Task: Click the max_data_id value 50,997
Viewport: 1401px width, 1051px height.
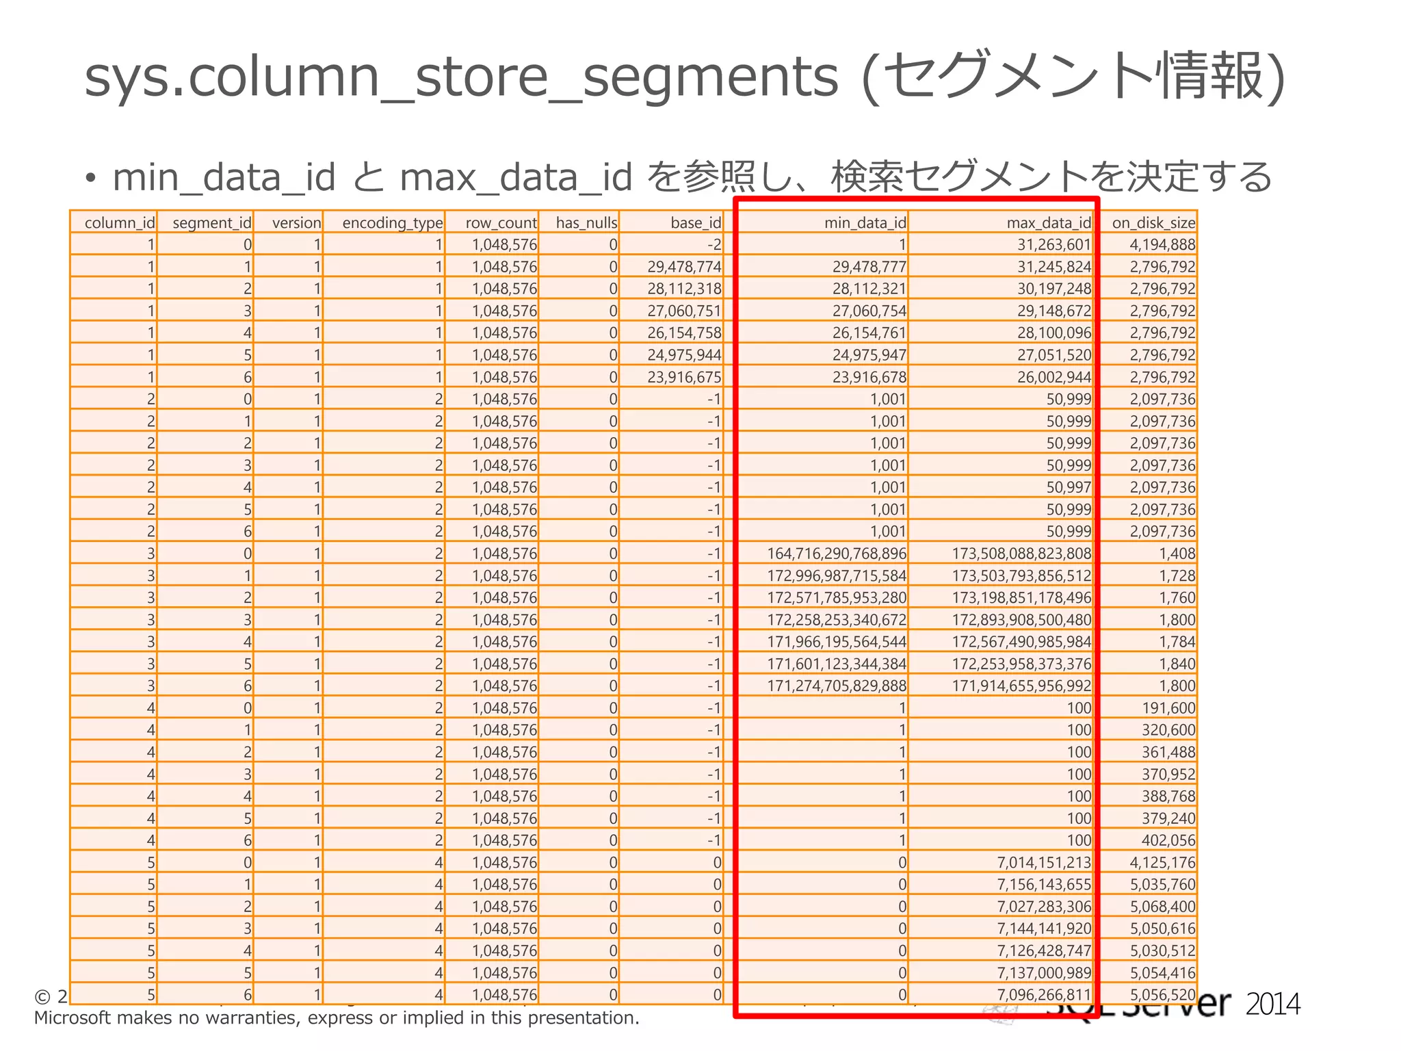Action: [1069, 487]
